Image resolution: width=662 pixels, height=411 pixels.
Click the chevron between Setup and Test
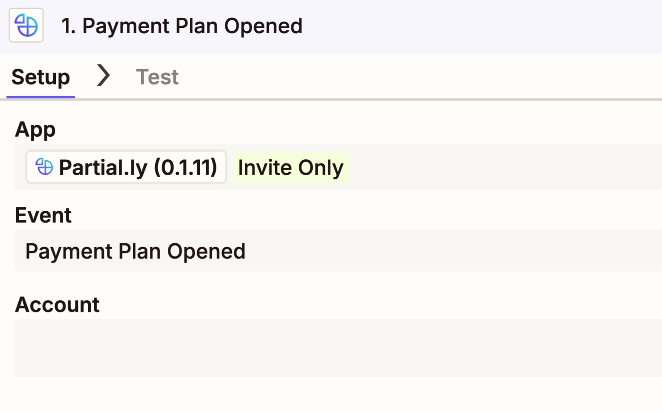[102, 76]
